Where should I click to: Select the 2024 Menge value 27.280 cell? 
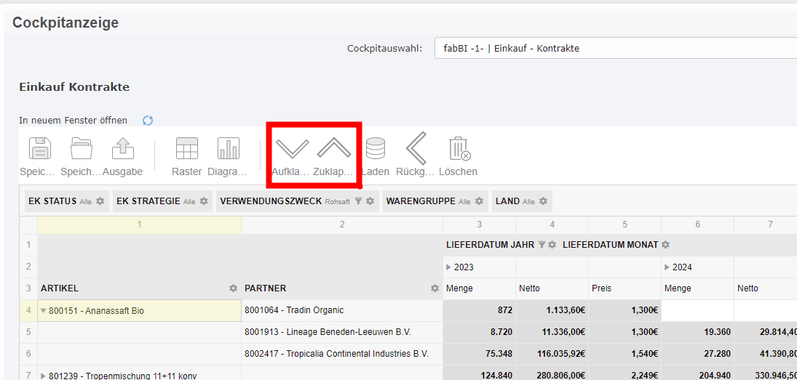point(698,354)
